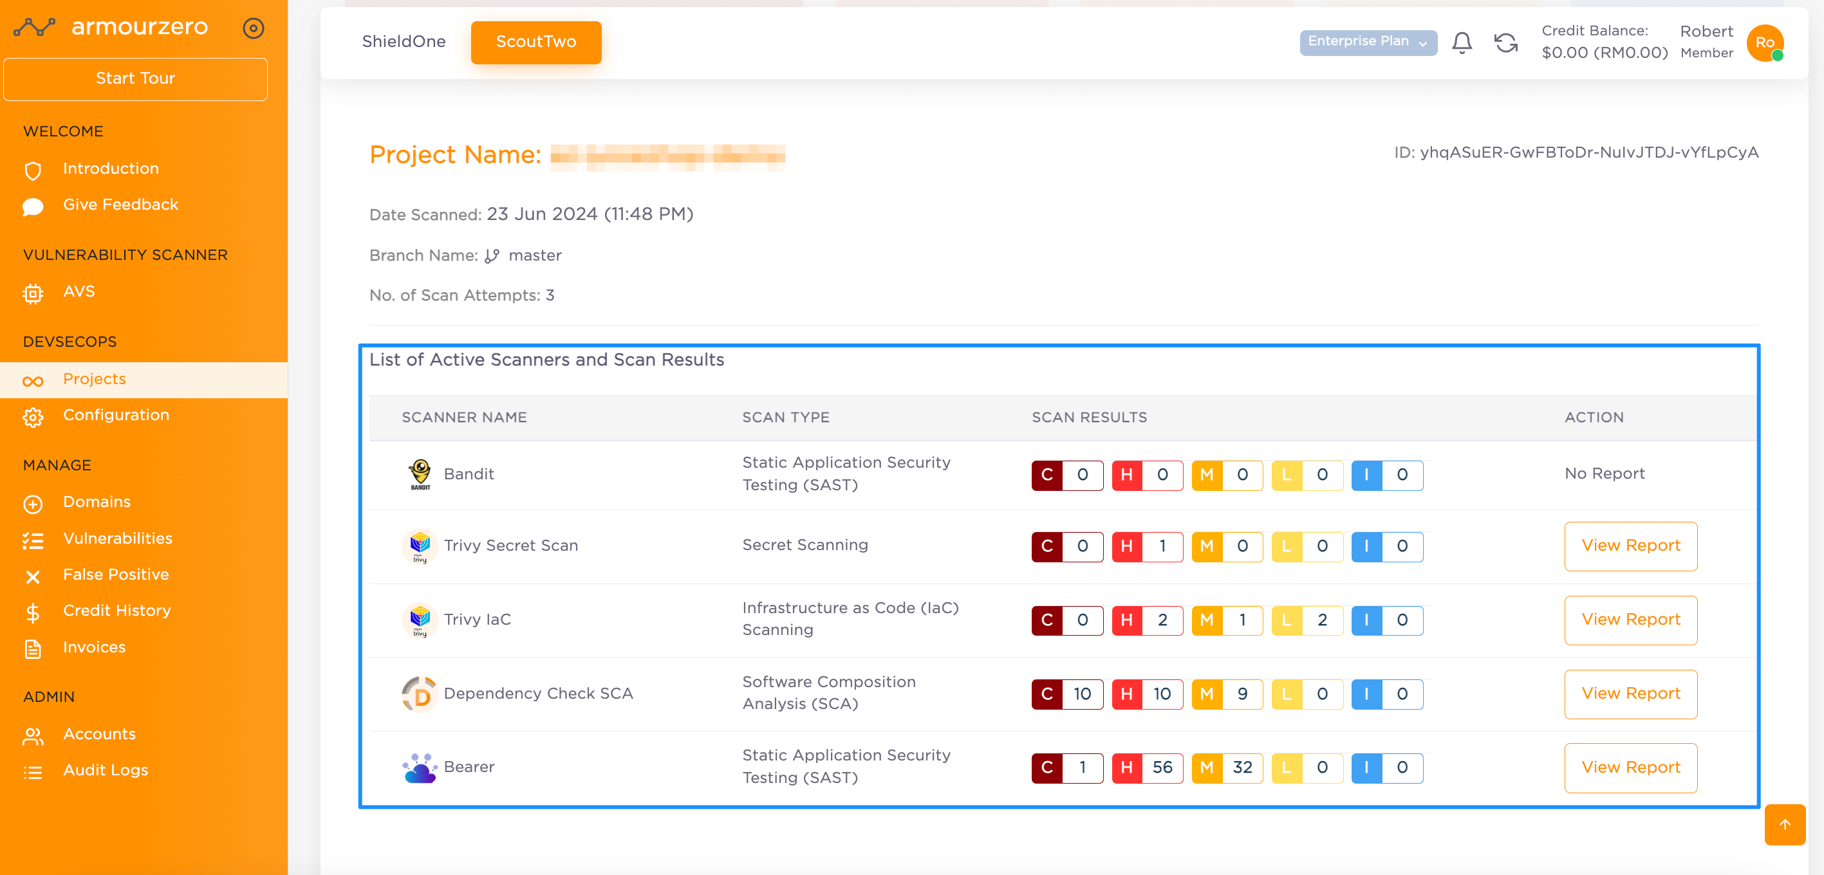Click the scroll-to-top arrow button

1784,825
